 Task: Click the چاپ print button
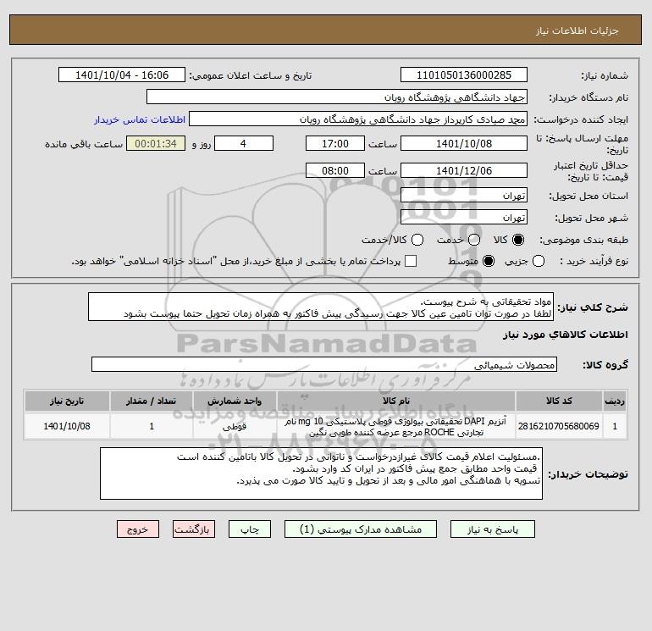[250, 529]
